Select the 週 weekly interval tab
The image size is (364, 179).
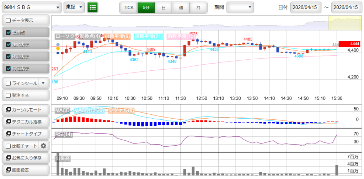181,7
